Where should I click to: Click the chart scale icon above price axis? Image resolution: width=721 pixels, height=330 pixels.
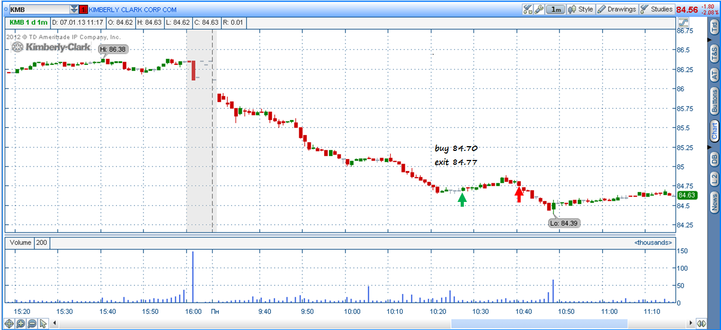click(x=683, y=23)
